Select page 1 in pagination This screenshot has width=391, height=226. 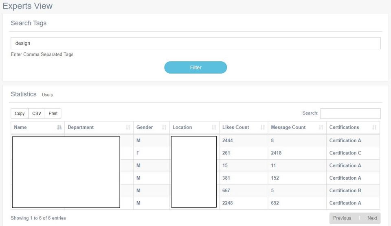point(359,218)
